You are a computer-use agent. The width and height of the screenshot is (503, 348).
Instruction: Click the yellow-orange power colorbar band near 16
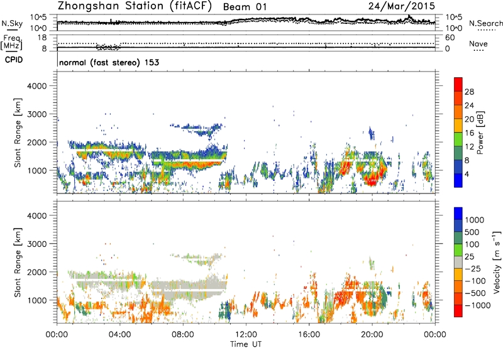click(x=458, y=126)
